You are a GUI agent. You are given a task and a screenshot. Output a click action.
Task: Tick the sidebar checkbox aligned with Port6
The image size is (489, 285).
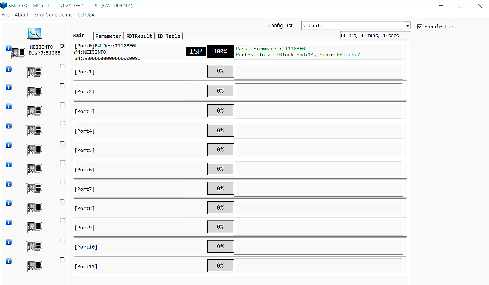tap(62, 163)
